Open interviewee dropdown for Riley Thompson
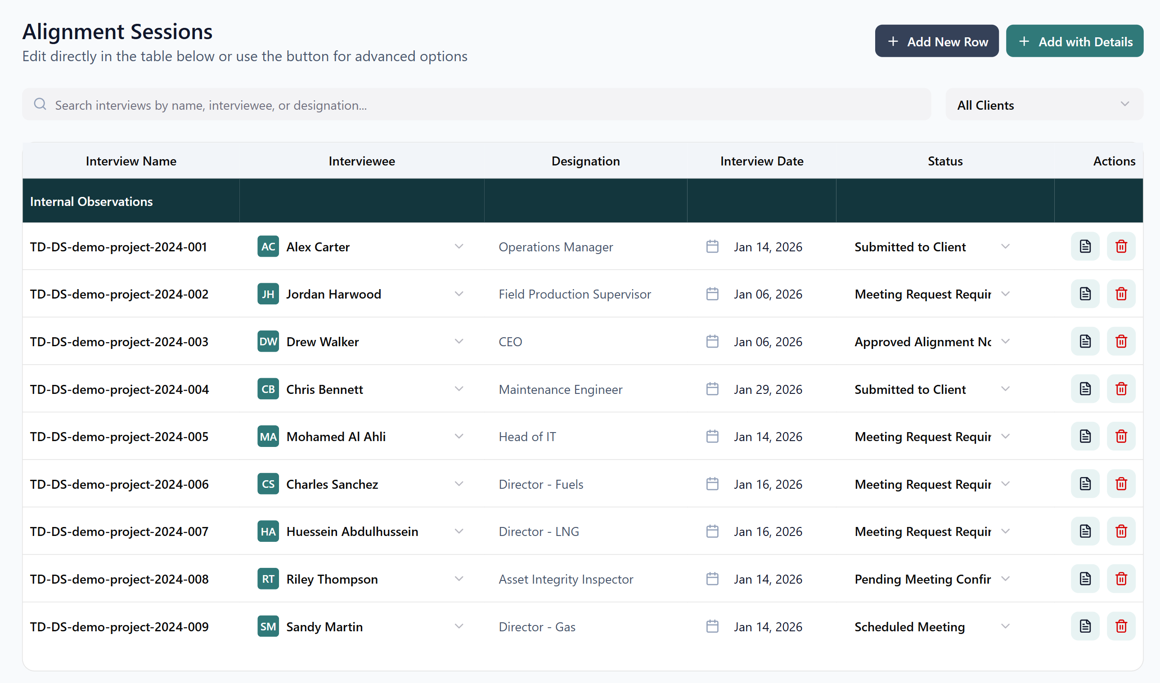 (459, 579)
